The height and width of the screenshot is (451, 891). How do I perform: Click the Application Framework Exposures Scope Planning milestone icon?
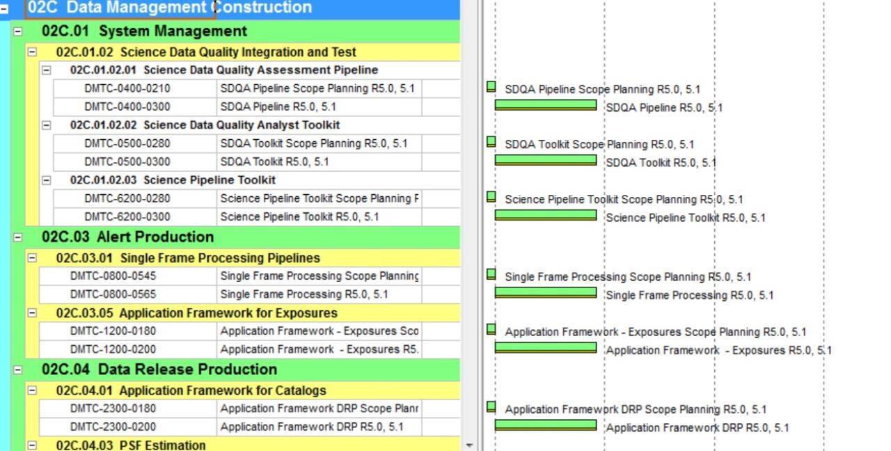click(x=491, y=330)
